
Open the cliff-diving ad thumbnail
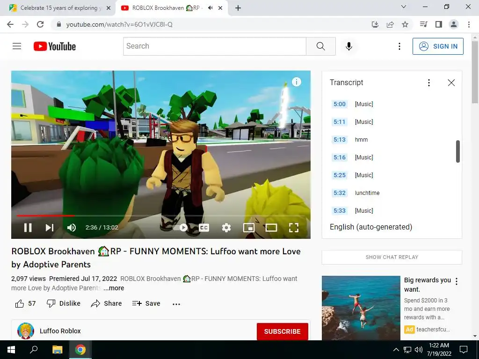(361, 308)
